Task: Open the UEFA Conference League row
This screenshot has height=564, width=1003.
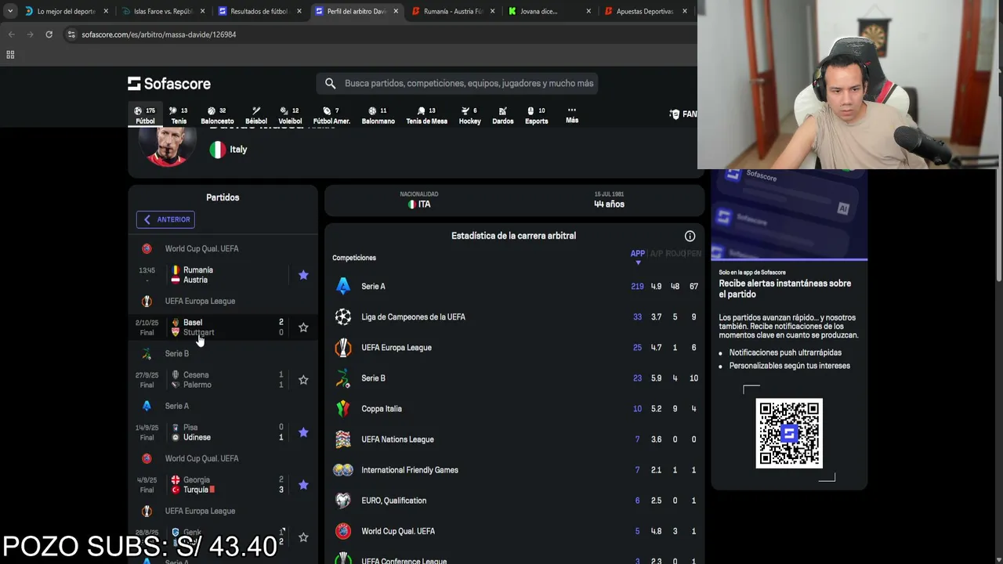Action: (514, 559)
